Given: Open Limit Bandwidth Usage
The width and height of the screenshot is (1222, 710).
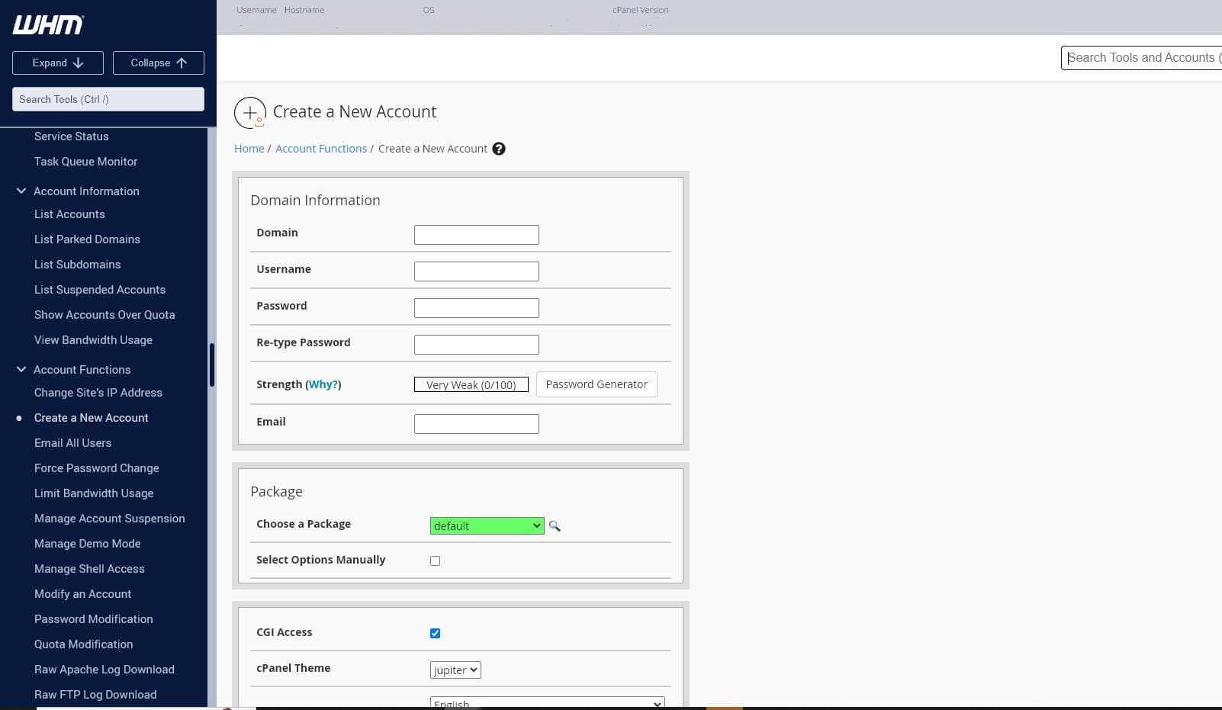Looking at the screenshot, I should tap(94, 493).
